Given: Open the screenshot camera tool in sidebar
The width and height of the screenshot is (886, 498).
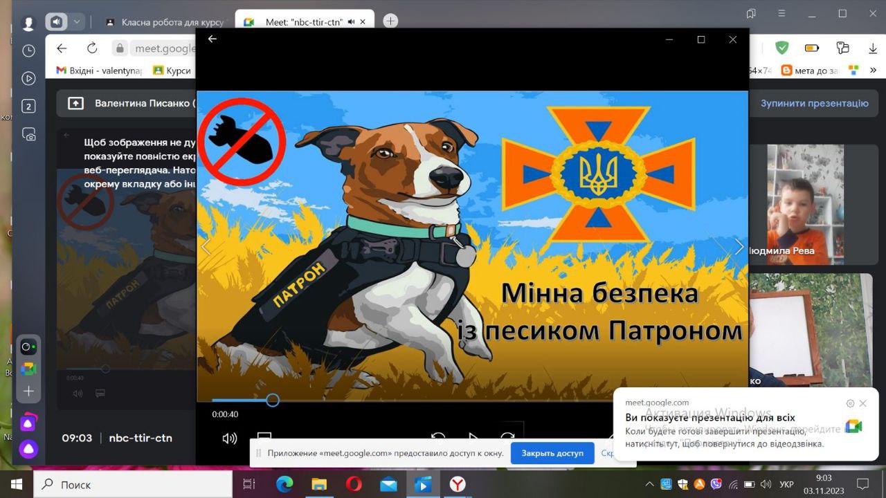Looking at the screenshot, I should click(x=28, y=134).
